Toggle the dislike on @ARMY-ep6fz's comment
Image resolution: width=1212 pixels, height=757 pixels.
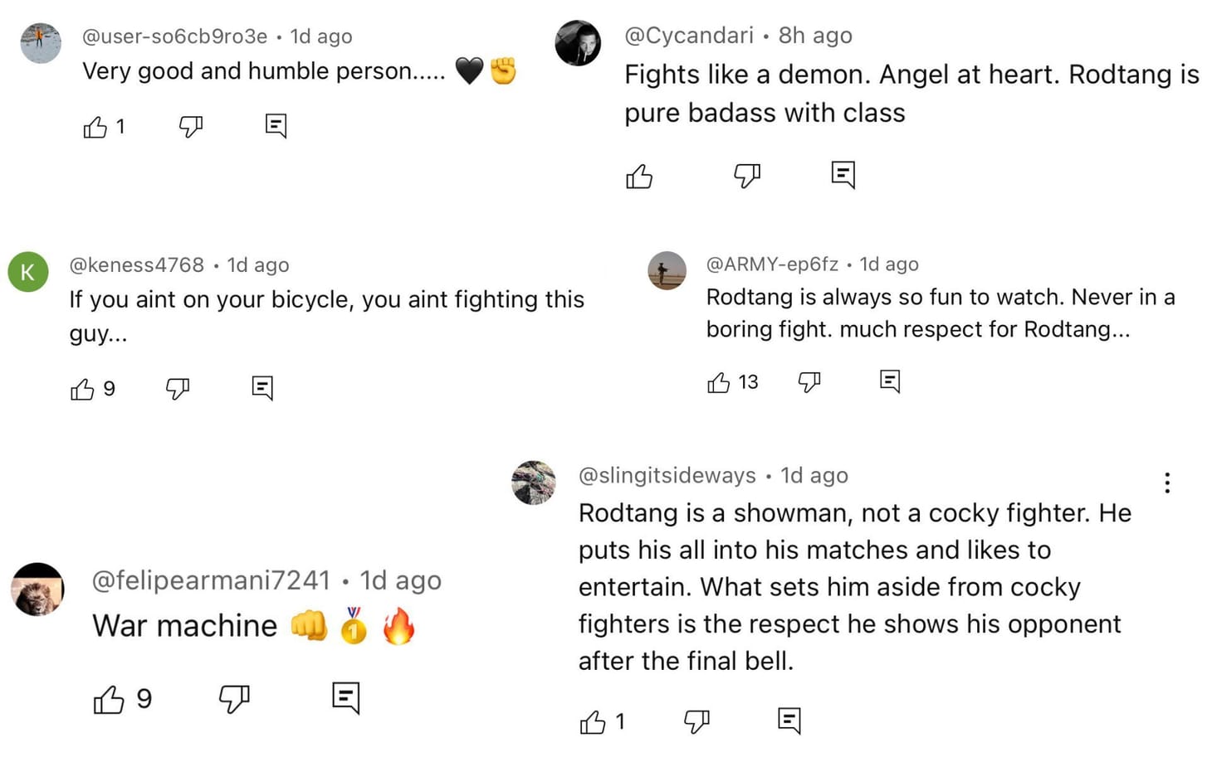point(809,382)
